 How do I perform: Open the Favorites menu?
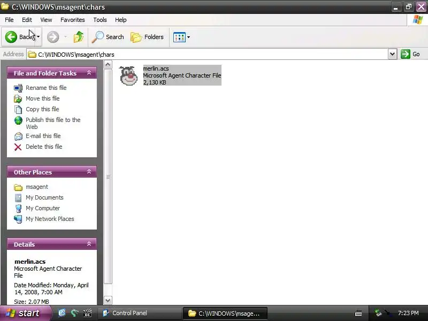point(73,20)
